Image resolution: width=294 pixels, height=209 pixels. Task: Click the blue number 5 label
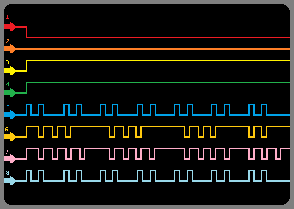click(8, 107)
